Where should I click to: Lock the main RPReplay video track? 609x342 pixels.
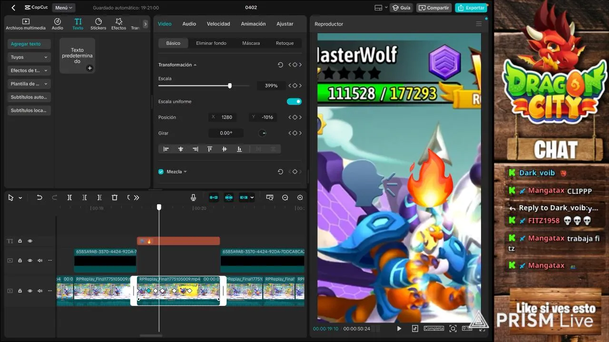click(x=20, y=291)
